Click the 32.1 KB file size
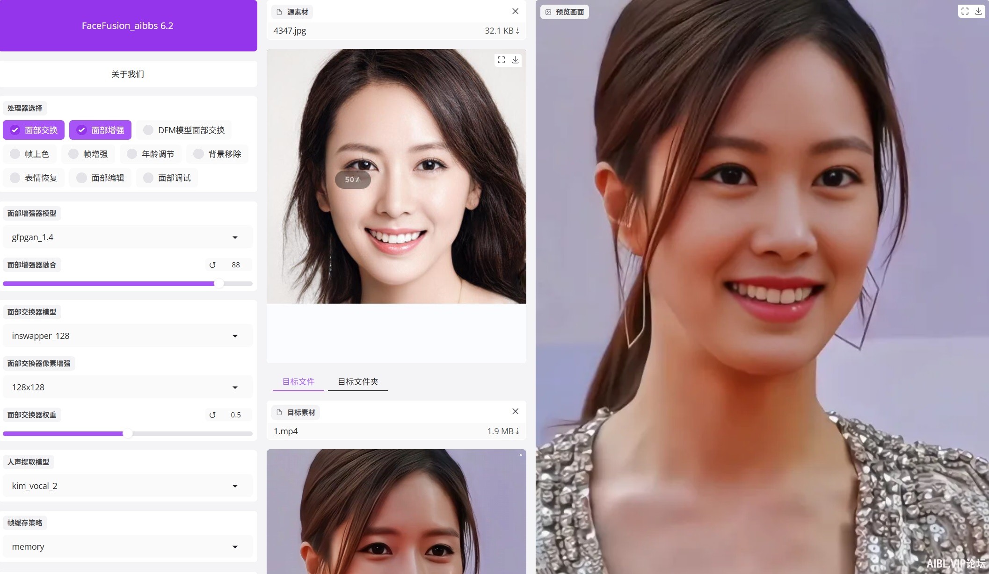Image resolution: width=989 pixels, height=574 pixels. tap(499, 31)
